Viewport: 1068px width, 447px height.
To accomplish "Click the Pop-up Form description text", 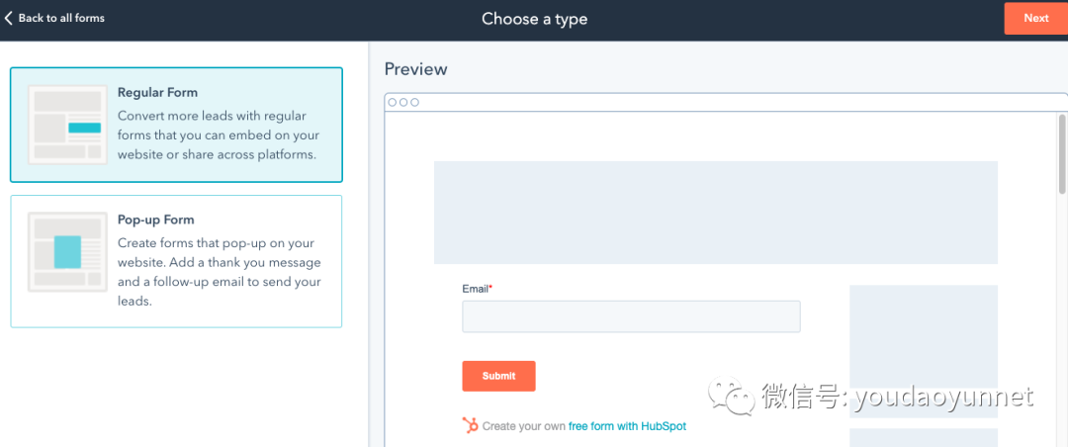I will [x=220, y=272].
